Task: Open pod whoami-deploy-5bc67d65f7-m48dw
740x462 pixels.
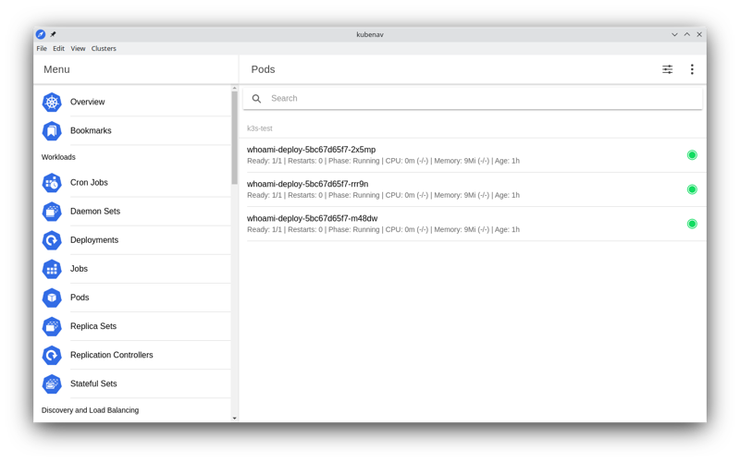Action: (473, 224)
